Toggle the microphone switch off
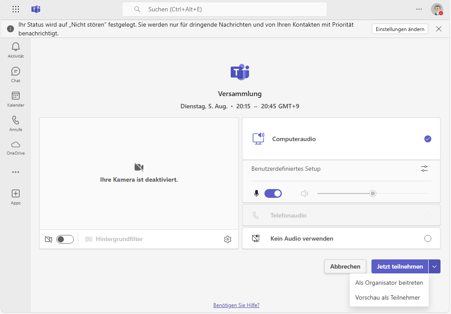This screenshot has height=314, width=451. (273, 193)
